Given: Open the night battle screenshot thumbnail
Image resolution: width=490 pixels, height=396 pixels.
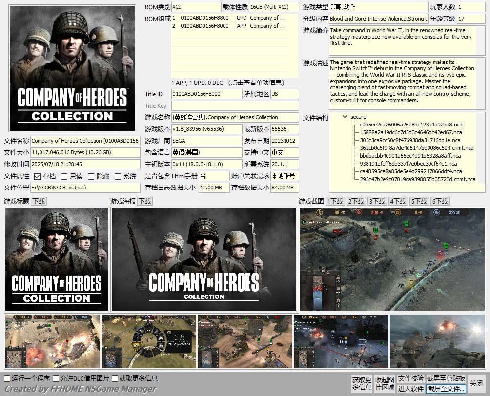Looking at the screenshot, I should 341,342.
